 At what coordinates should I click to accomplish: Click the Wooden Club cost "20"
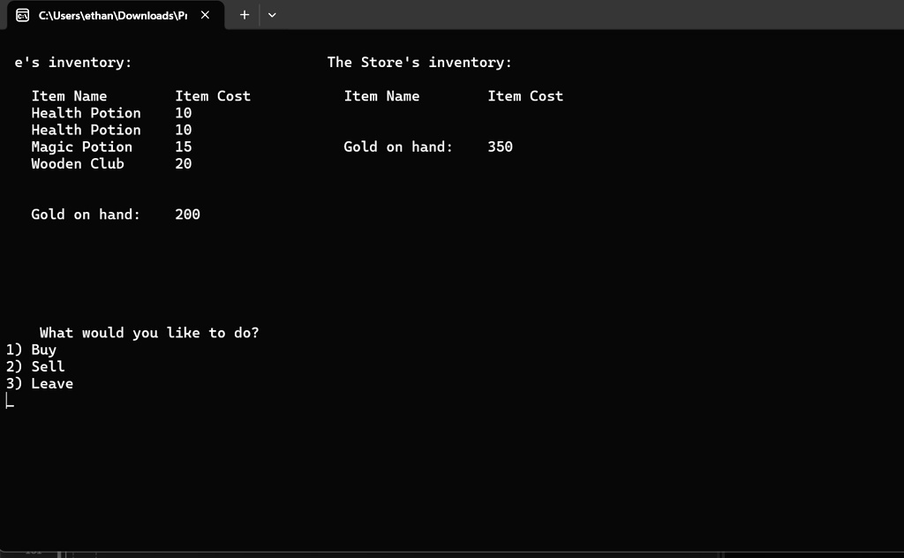pyautogui.click(x=184, y=163)
